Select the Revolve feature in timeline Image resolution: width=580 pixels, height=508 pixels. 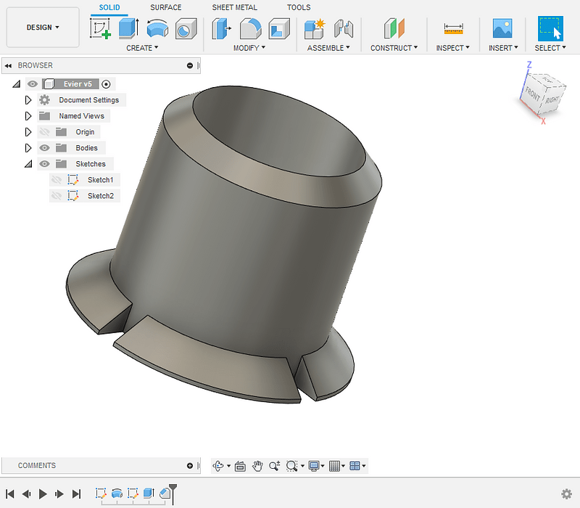click(x=117, y=493)
